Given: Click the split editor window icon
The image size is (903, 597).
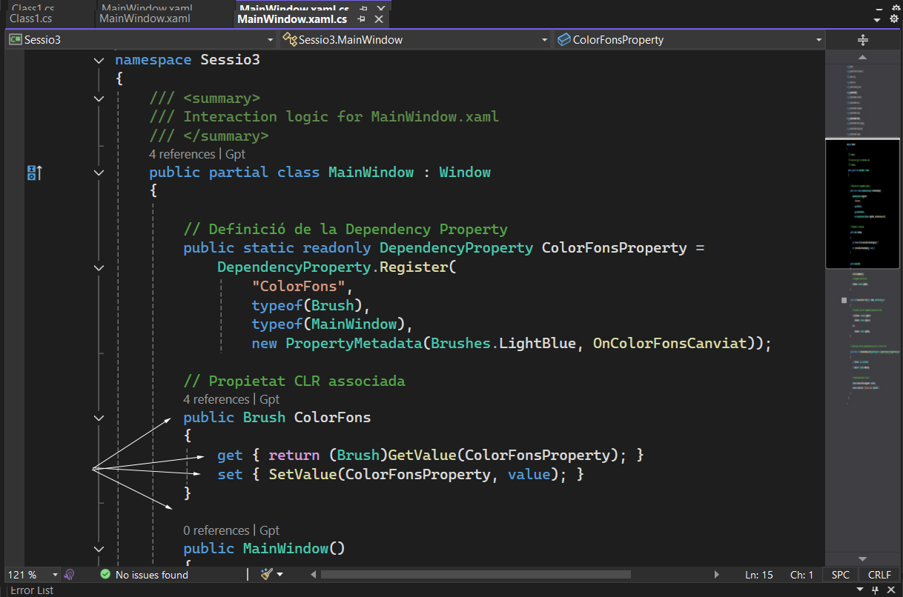Looking at the screenshot, I should pos(862,40).
